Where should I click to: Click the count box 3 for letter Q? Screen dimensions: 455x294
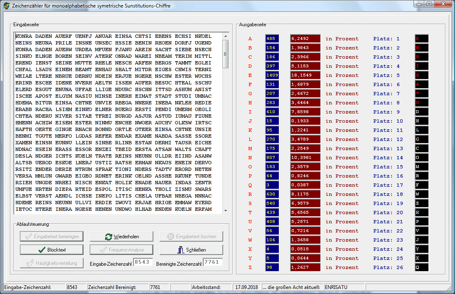coord(272,185)
